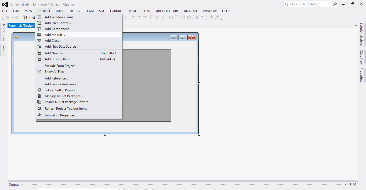This screenshot has height=190, width=366.
Task: Switch to the Form1.vb [Design] tab
Action: 21,25
